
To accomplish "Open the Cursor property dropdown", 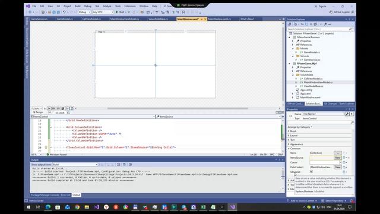I will tap(340, 162).
